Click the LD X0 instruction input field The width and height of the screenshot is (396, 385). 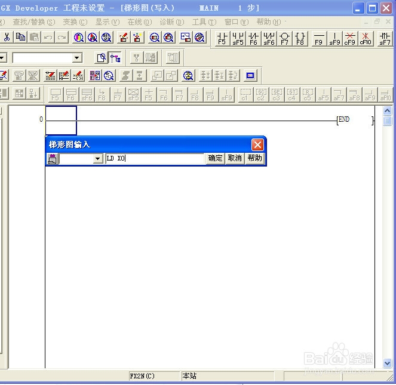tap(155, 159)
